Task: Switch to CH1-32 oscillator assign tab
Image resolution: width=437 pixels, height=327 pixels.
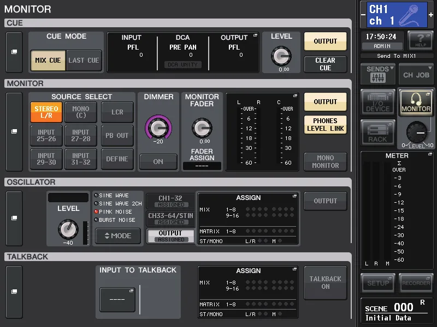Action: [170, 201]
